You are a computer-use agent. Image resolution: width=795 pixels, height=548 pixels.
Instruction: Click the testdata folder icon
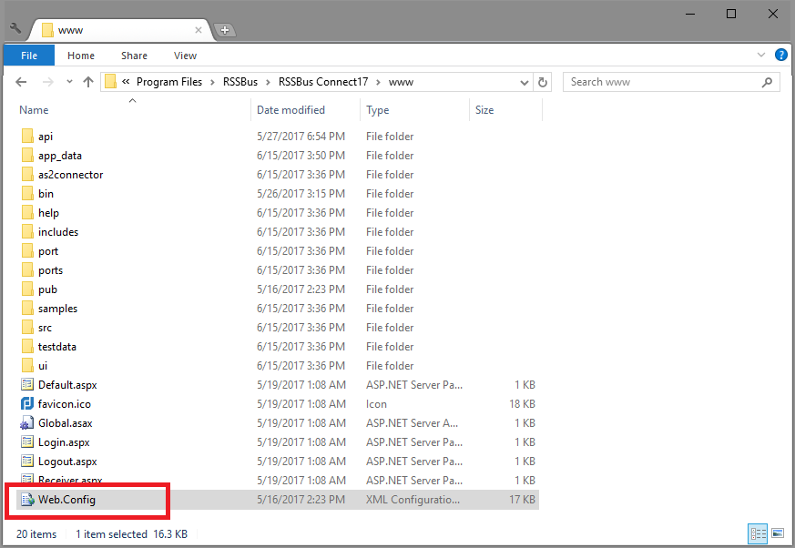pos(27,347)
